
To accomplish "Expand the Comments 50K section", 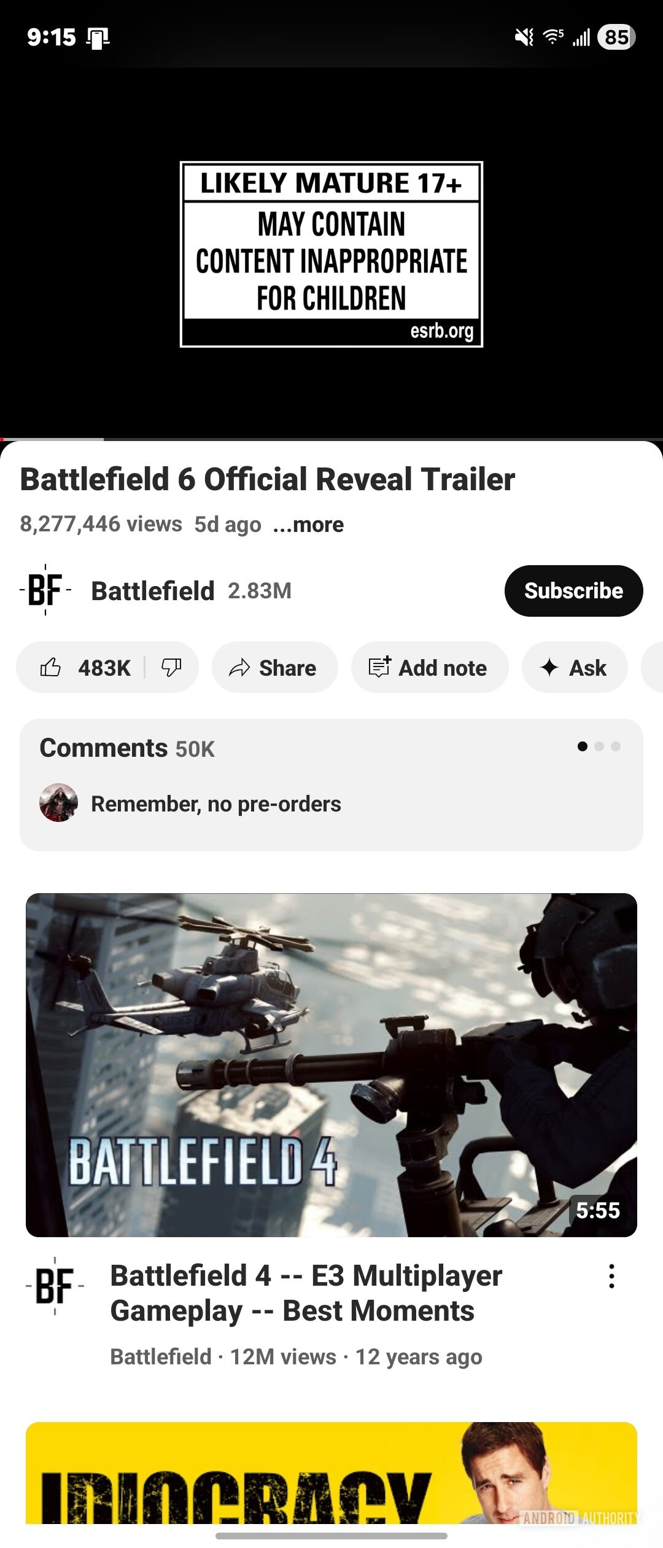I will 331,784.
